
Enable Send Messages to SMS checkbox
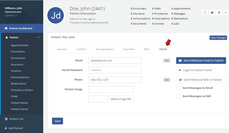click(178, 96)
